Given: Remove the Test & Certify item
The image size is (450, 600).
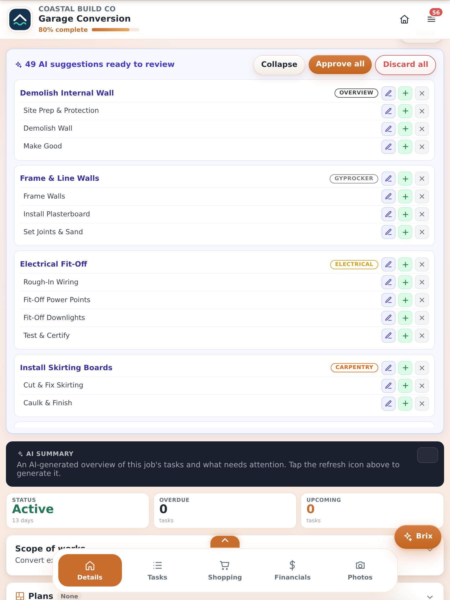Looking at the screenshot, I should [x=422, y=336].
